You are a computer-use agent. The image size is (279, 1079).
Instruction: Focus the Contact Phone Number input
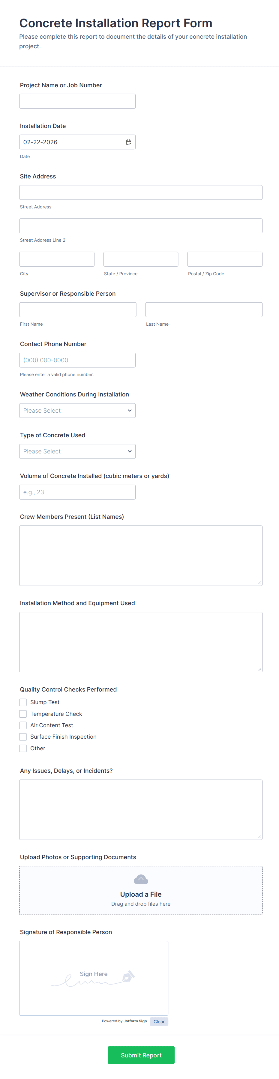[x=77, y=360]
